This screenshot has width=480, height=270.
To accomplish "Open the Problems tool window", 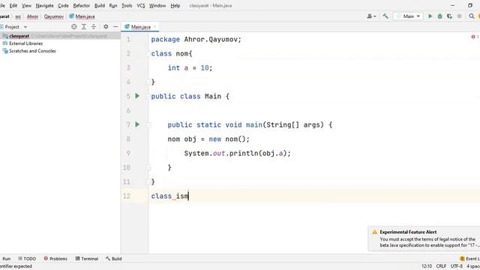I will pos(55,259).
